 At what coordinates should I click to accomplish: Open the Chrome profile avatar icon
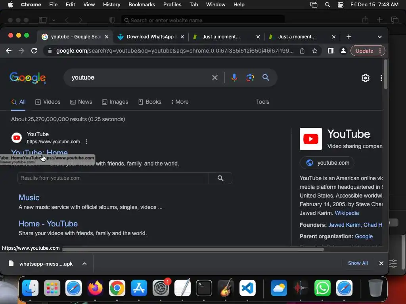(x=343, y=51)
